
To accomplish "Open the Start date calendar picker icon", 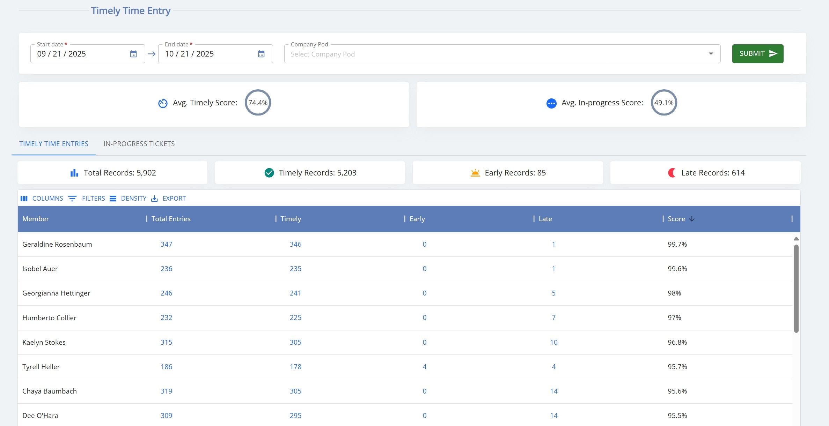I will click(x=133, y=54).
